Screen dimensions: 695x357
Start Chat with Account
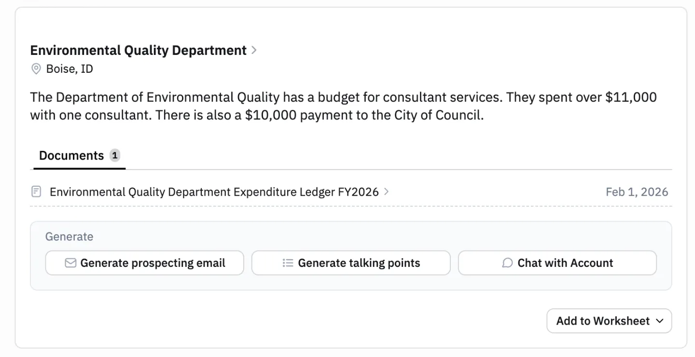tap(557, 263)
